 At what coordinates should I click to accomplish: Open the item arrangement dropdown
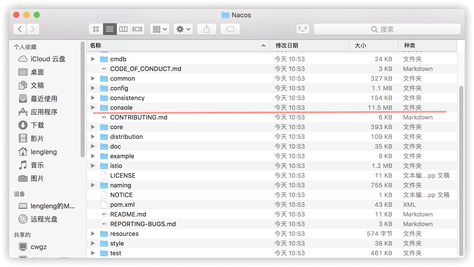pos(160,29)
